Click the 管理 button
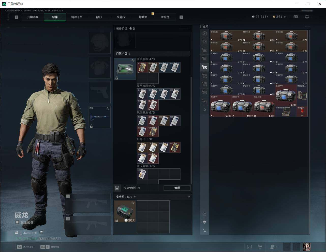The height and width of the screenshot is (252, 326). (x=177, y=188)
